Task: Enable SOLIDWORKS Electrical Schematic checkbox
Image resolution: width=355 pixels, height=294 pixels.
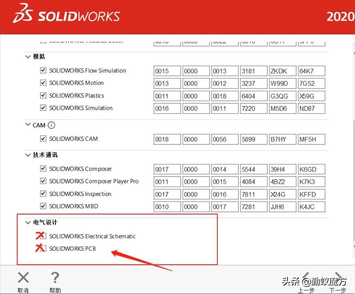Action: [43, 236]
